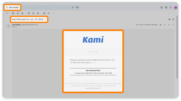Apply a label to the email
Screen dimensions: 181x101
point(49,13)
